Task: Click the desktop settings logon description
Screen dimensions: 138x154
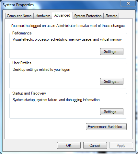Action: point(41,70)
